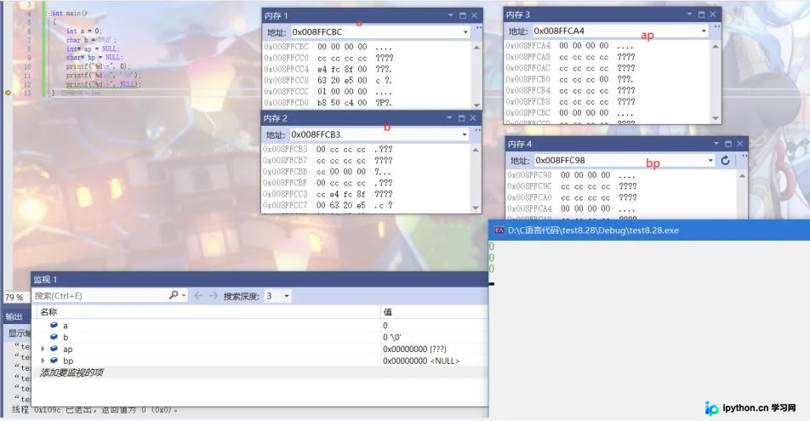Image resolution: width=810 pixels, height=421 pixels.
Task: Click the 值 column header
Action: tap(387, 311)
